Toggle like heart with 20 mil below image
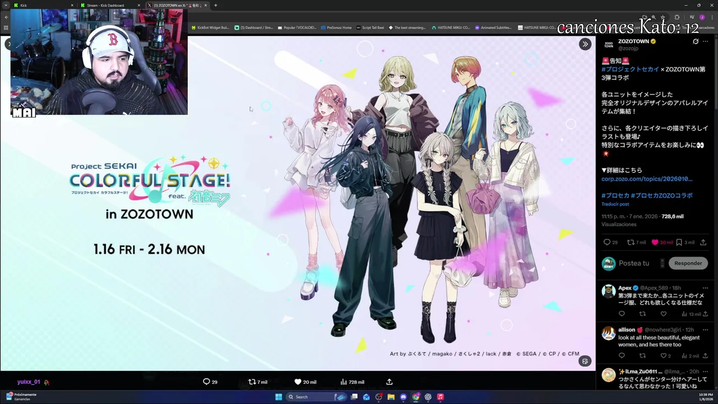 point(298,382)
